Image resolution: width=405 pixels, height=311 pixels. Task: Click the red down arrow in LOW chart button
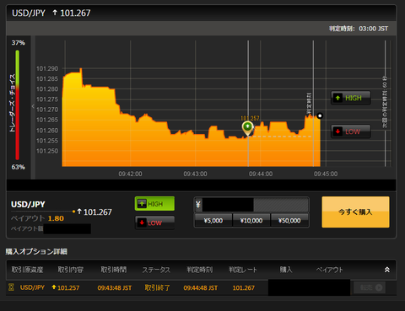pyautogui.click(x=337, y=131)
